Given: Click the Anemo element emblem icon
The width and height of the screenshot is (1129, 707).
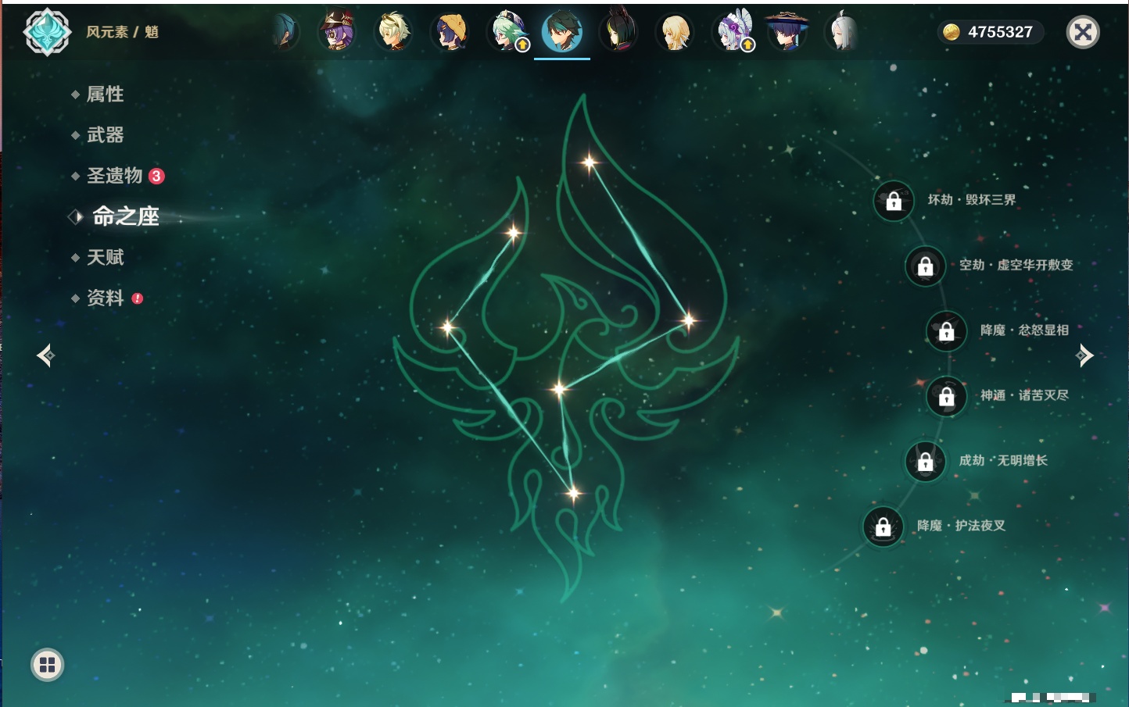Looking at the screenshot, I should point(47,32).
